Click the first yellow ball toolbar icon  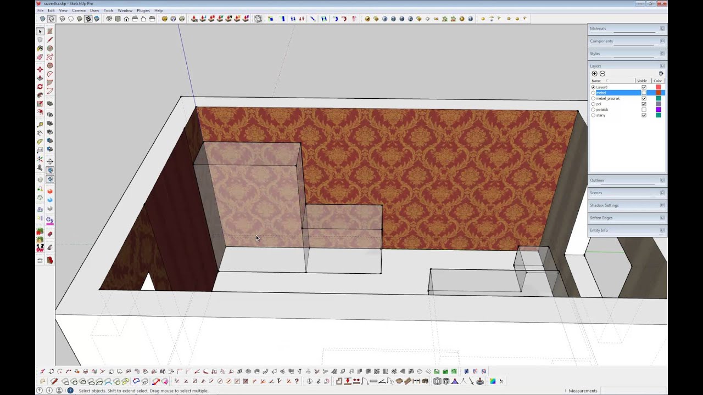[367, 19]
